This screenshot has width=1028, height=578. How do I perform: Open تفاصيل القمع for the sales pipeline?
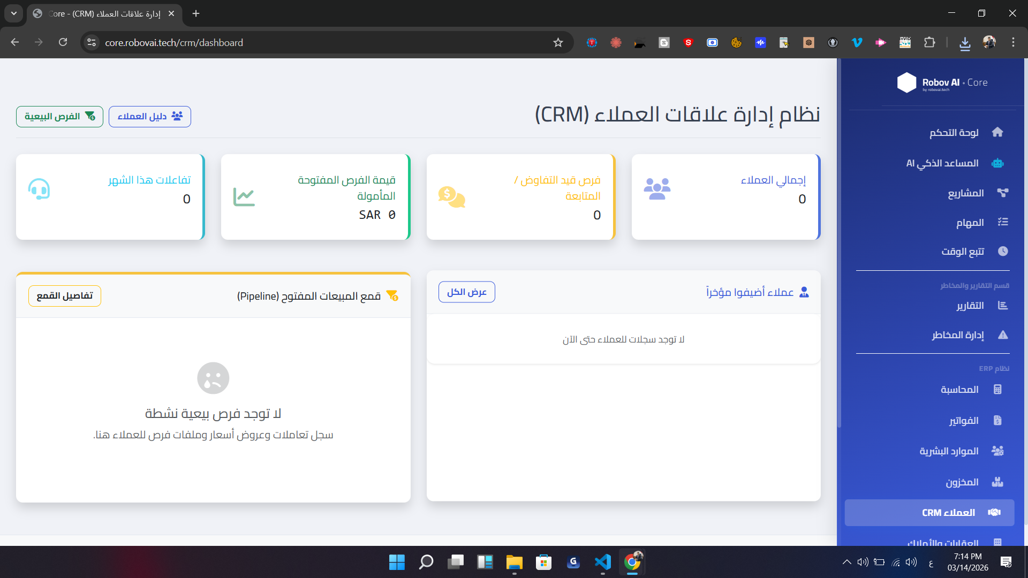64,295
